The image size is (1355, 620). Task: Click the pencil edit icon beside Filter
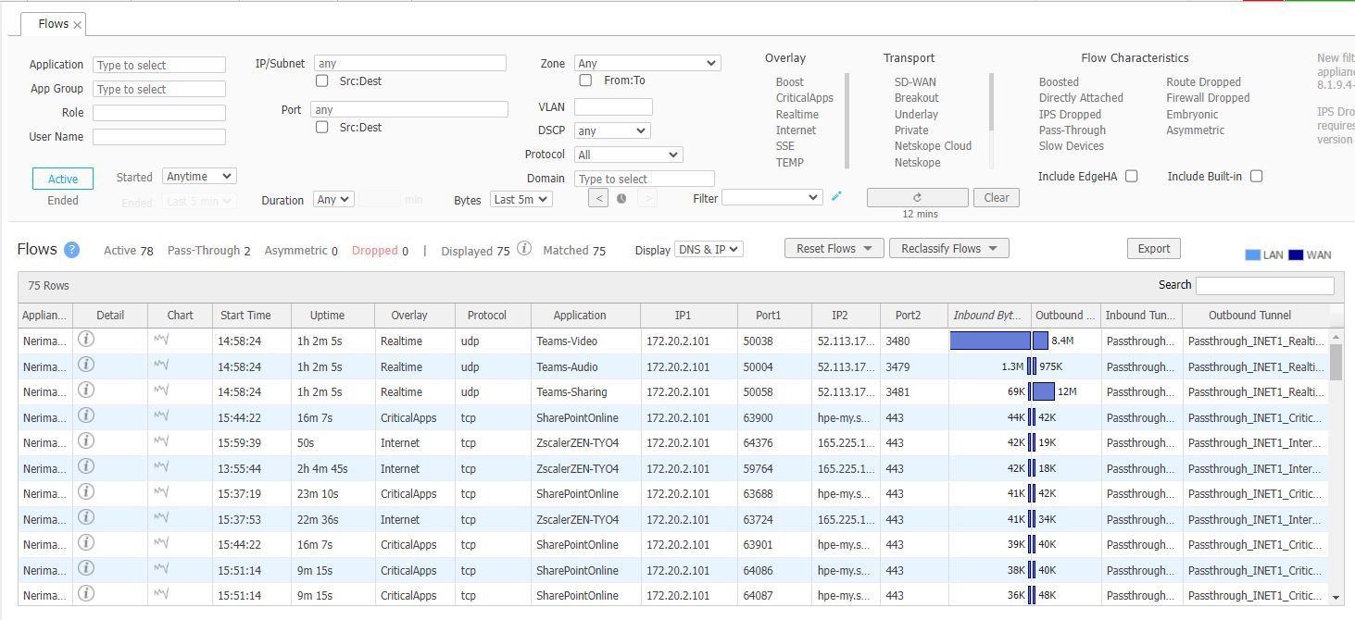click(836, 196)
